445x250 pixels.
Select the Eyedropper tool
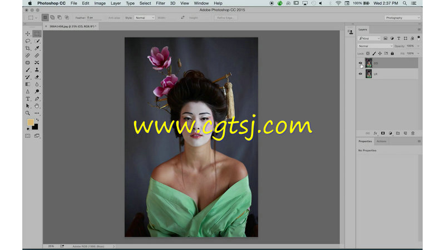(37, 48)
